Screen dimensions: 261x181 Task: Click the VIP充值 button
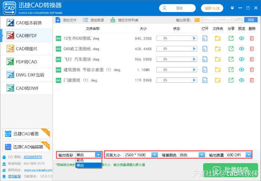point(212,8)
